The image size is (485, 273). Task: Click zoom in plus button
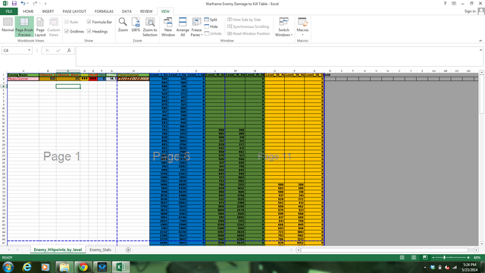pyautogui.click(x=468, y=258)
